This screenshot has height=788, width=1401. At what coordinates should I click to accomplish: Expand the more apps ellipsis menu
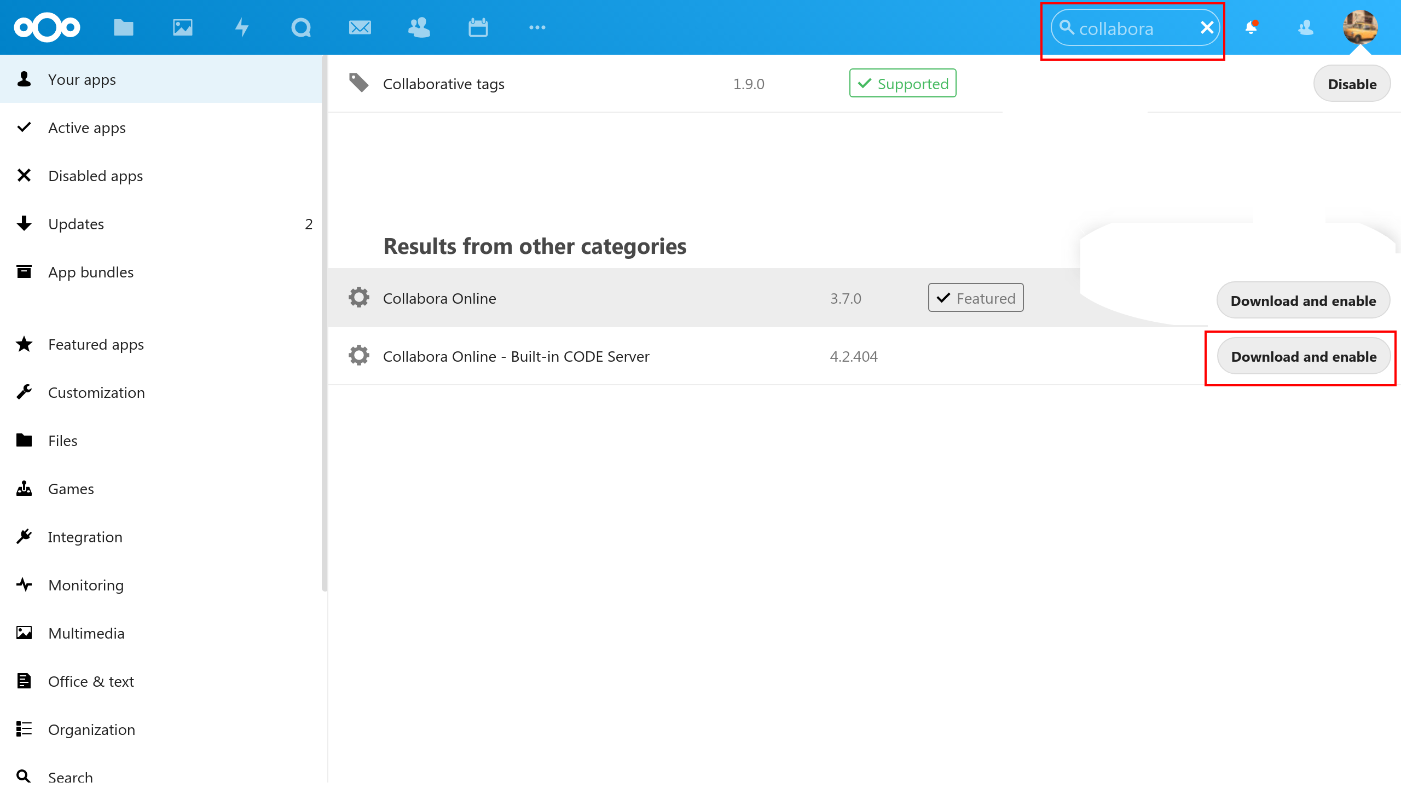coord(537,27)
